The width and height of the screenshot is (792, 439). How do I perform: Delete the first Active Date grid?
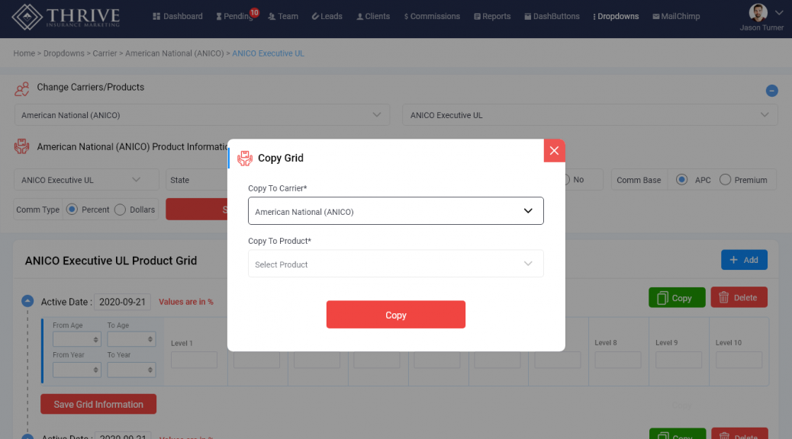(739, 298)
